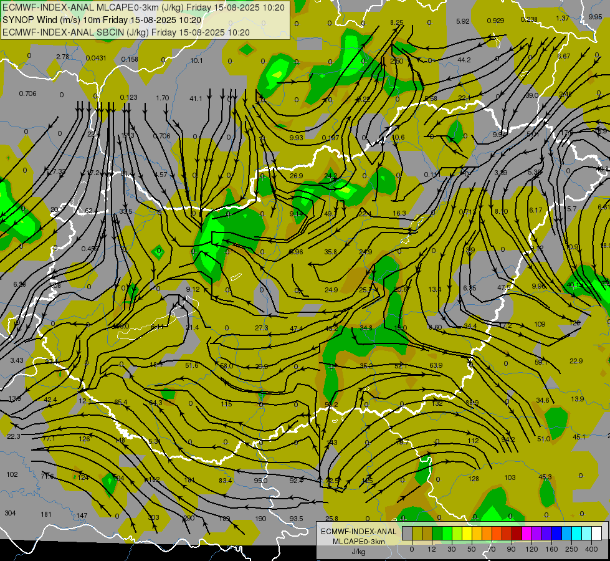Click the map value 22.9

coord(576,361)
